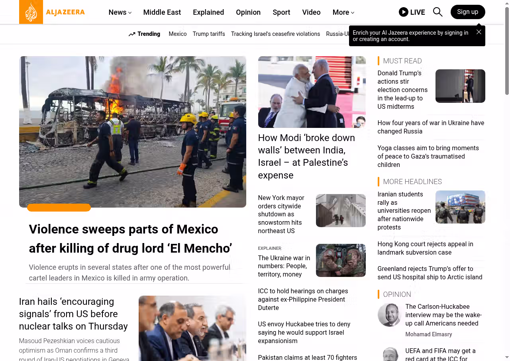Select the Trump tariffs trending topic

209,34
